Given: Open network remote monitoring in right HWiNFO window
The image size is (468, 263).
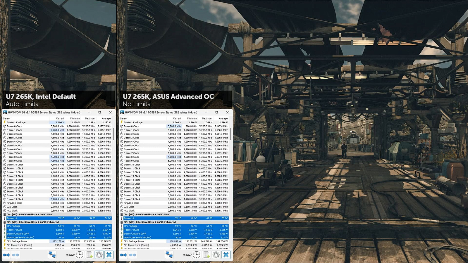Looking at the screenshot, I should point(169,255).
